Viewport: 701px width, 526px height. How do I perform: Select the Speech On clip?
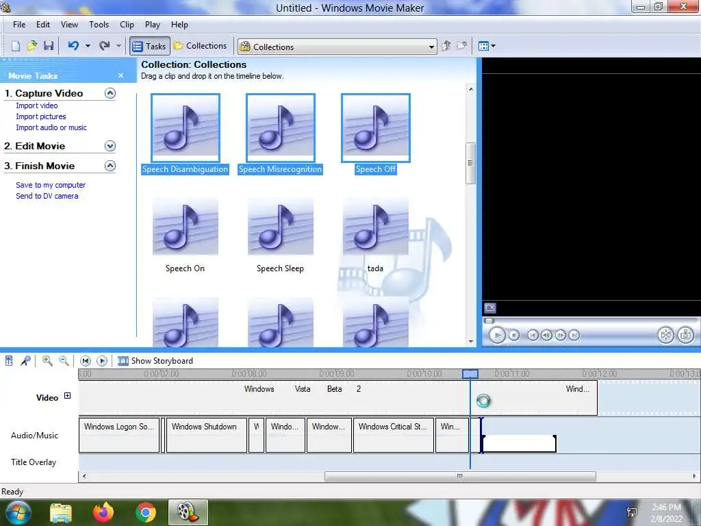185,235
